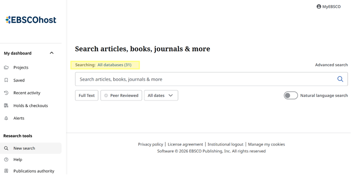Click the Recent activity clock icon
The width and height of the screenshot is (351, 175).
[6, 93]
